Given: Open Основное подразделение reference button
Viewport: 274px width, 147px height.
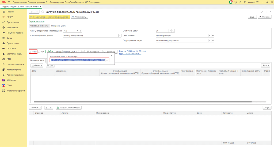Looking at the screenshot, I should 213,40.
